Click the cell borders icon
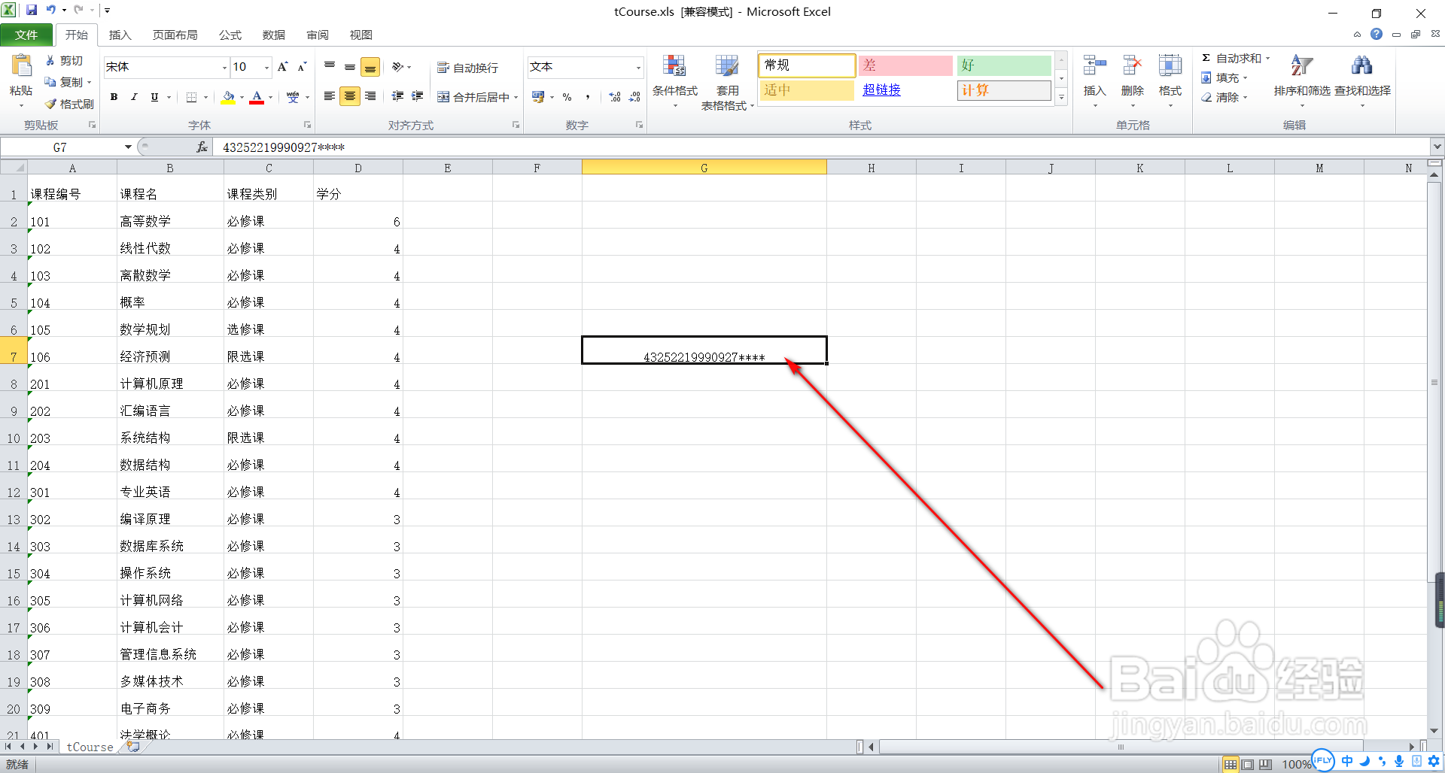Screen dimensions: 1445x773 tap(191, 97)
